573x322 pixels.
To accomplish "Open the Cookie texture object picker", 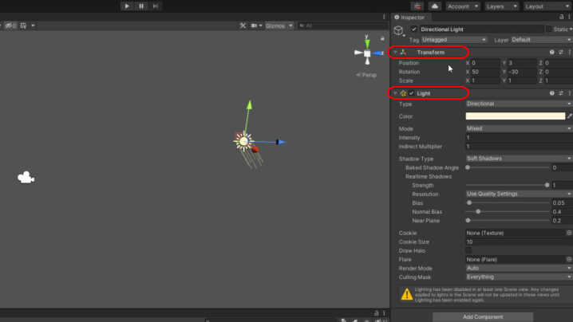I will pos(569,233).
